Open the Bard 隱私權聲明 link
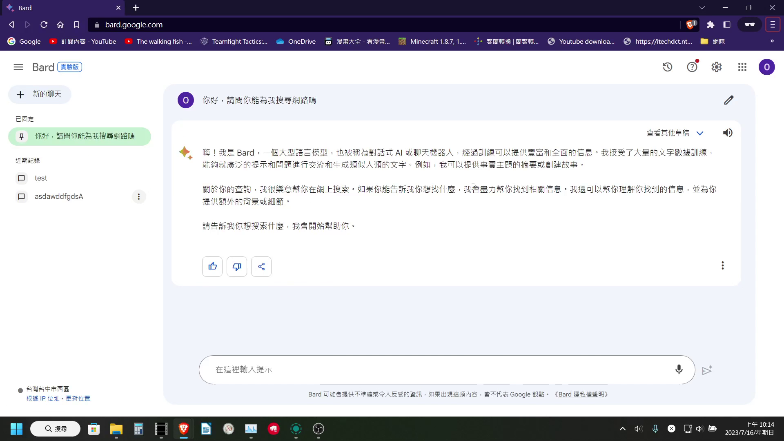The height and width of the screenshot is (441, 784). (581, 394)
